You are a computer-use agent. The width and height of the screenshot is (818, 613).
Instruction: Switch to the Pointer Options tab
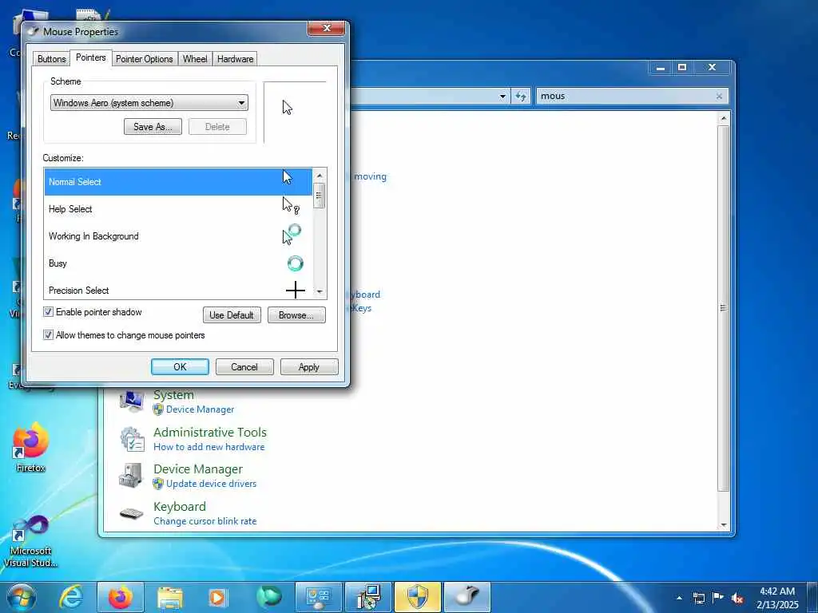pyautogui.click(x=144, y=59)
